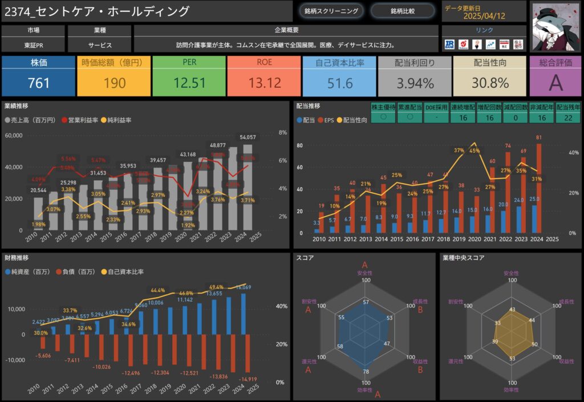Select the 株価 761 card

[38, 76]
